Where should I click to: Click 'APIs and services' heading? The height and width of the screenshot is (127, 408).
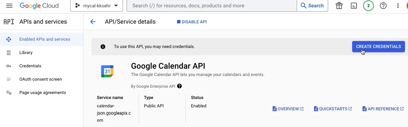click(x=43, y=22)
